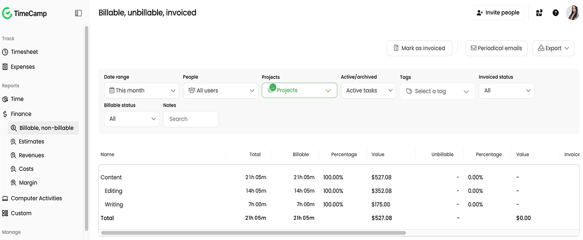
Task: Open Computer Activities in sidebar
Action: pyautogui.click(x=36, y=198)
